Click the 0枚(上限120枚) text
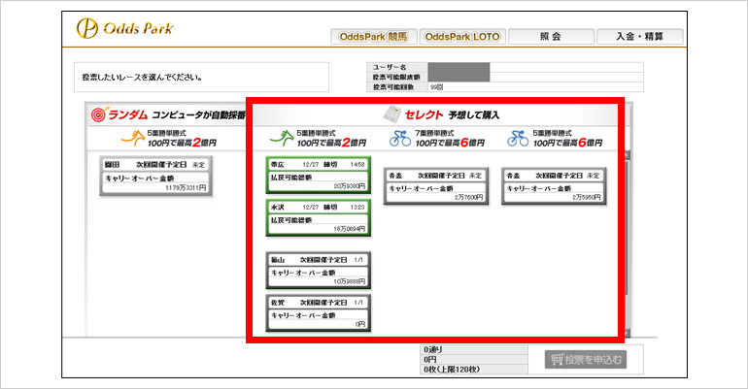The width and height of the screenshot is (748, 389). (x=452, y=369)
